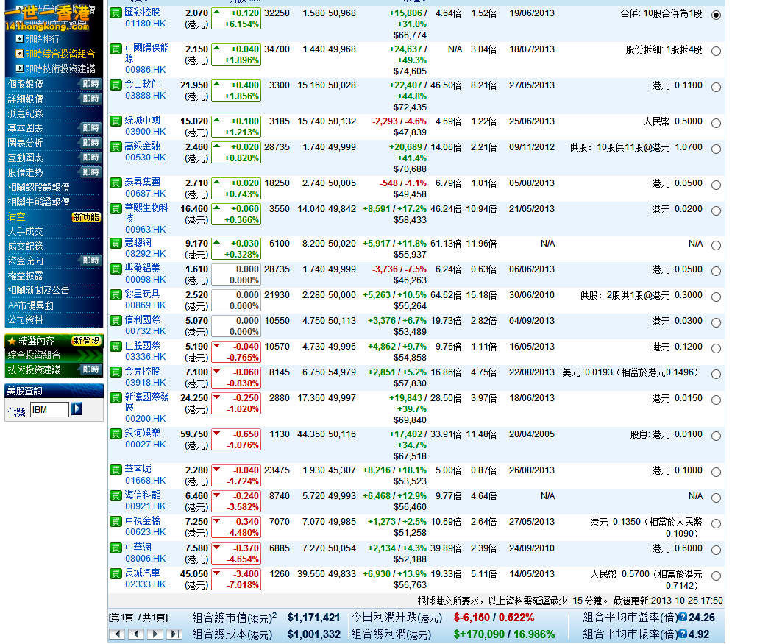Click the green buy icon beside 綠城中國
This screenshot has height=644, width=757.
115,121
